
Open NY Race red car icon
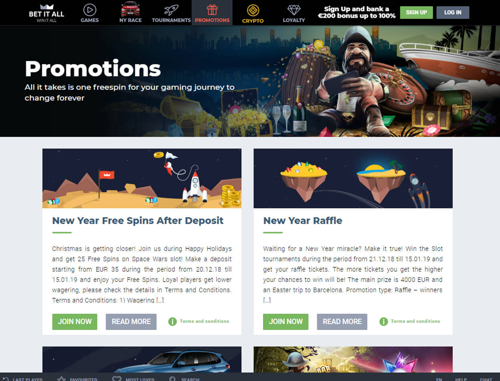(130, 9)
